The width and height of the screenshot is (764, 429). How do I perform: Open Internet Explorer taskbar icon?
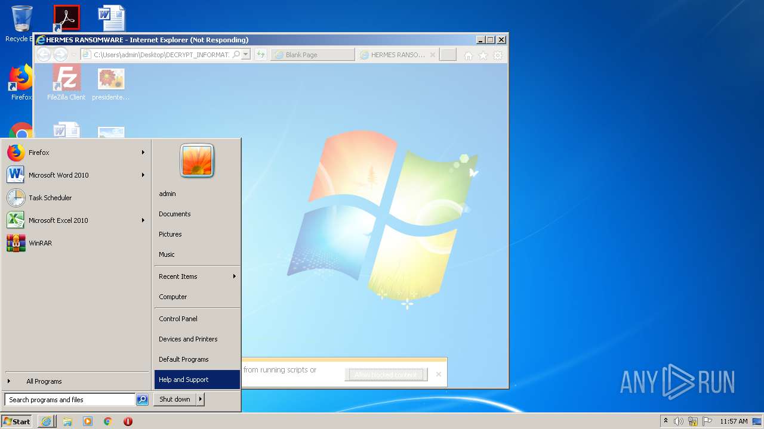tap(46, 421)
